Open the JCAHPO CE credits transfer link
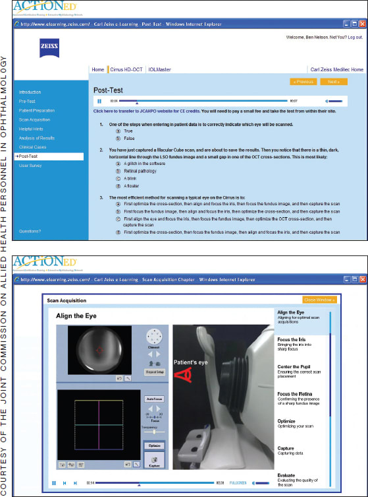The image size is (368, 497). 146,112
